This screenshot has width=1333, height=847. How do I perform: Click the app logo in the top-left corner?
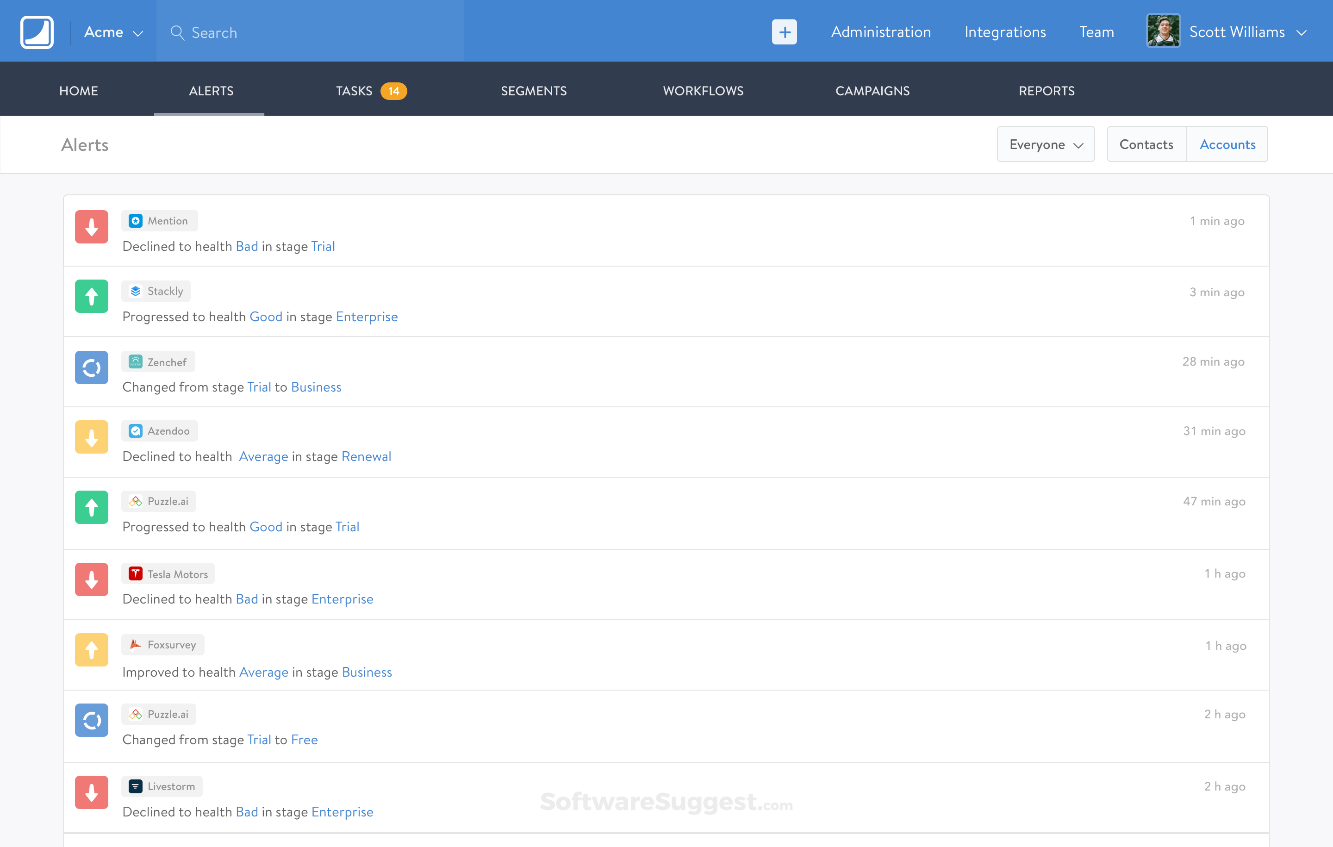tap(37, 32)
